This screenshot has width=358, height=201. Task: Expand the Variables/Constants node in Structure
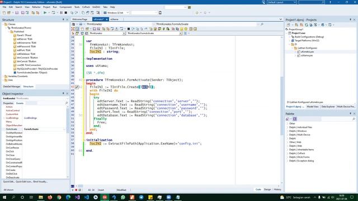click(x=3, y=76)
